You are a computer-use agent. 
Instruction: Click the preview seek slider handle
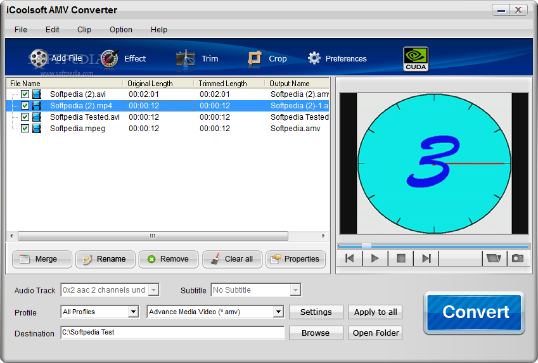[x=366, y=246]
